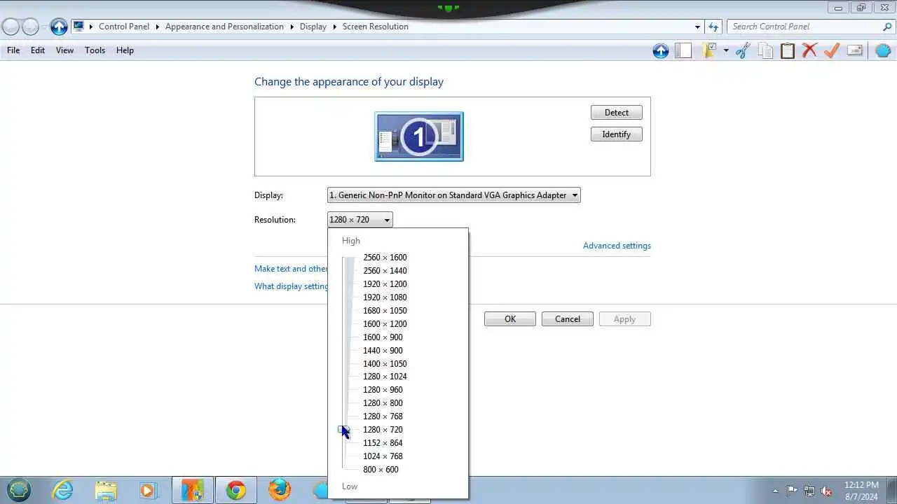Click the refresh button beside address bar
The width and height of the screenshot is (897, 504).
tap(713, 27)
